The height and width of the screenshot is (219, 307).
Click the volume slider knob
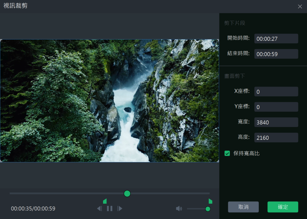tap(208, 209)
